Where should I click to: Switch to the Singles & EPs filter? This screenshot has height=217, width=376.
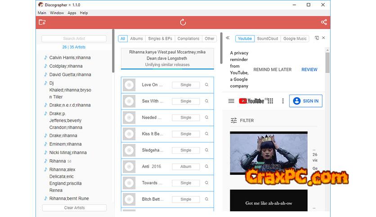(160, 39)
